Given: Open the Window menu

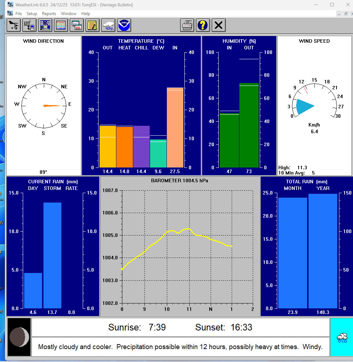Looking at the screenshot, I should pos(69,14).
